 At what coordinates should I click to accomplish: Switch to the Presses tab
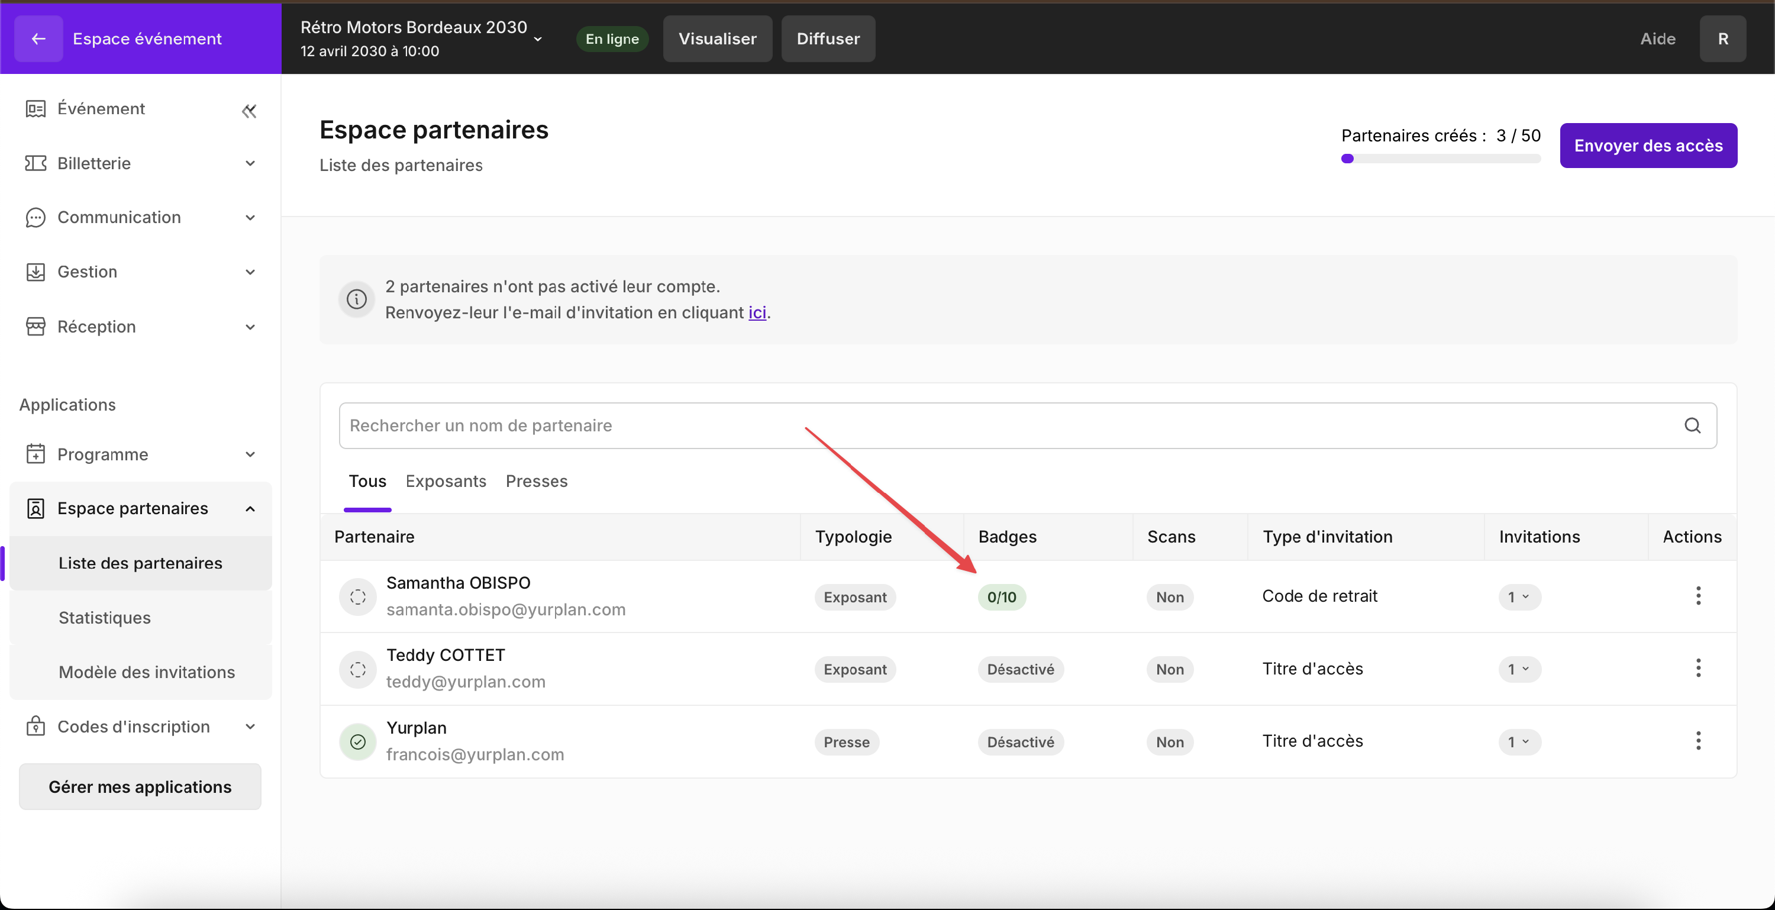coord(536,482)
